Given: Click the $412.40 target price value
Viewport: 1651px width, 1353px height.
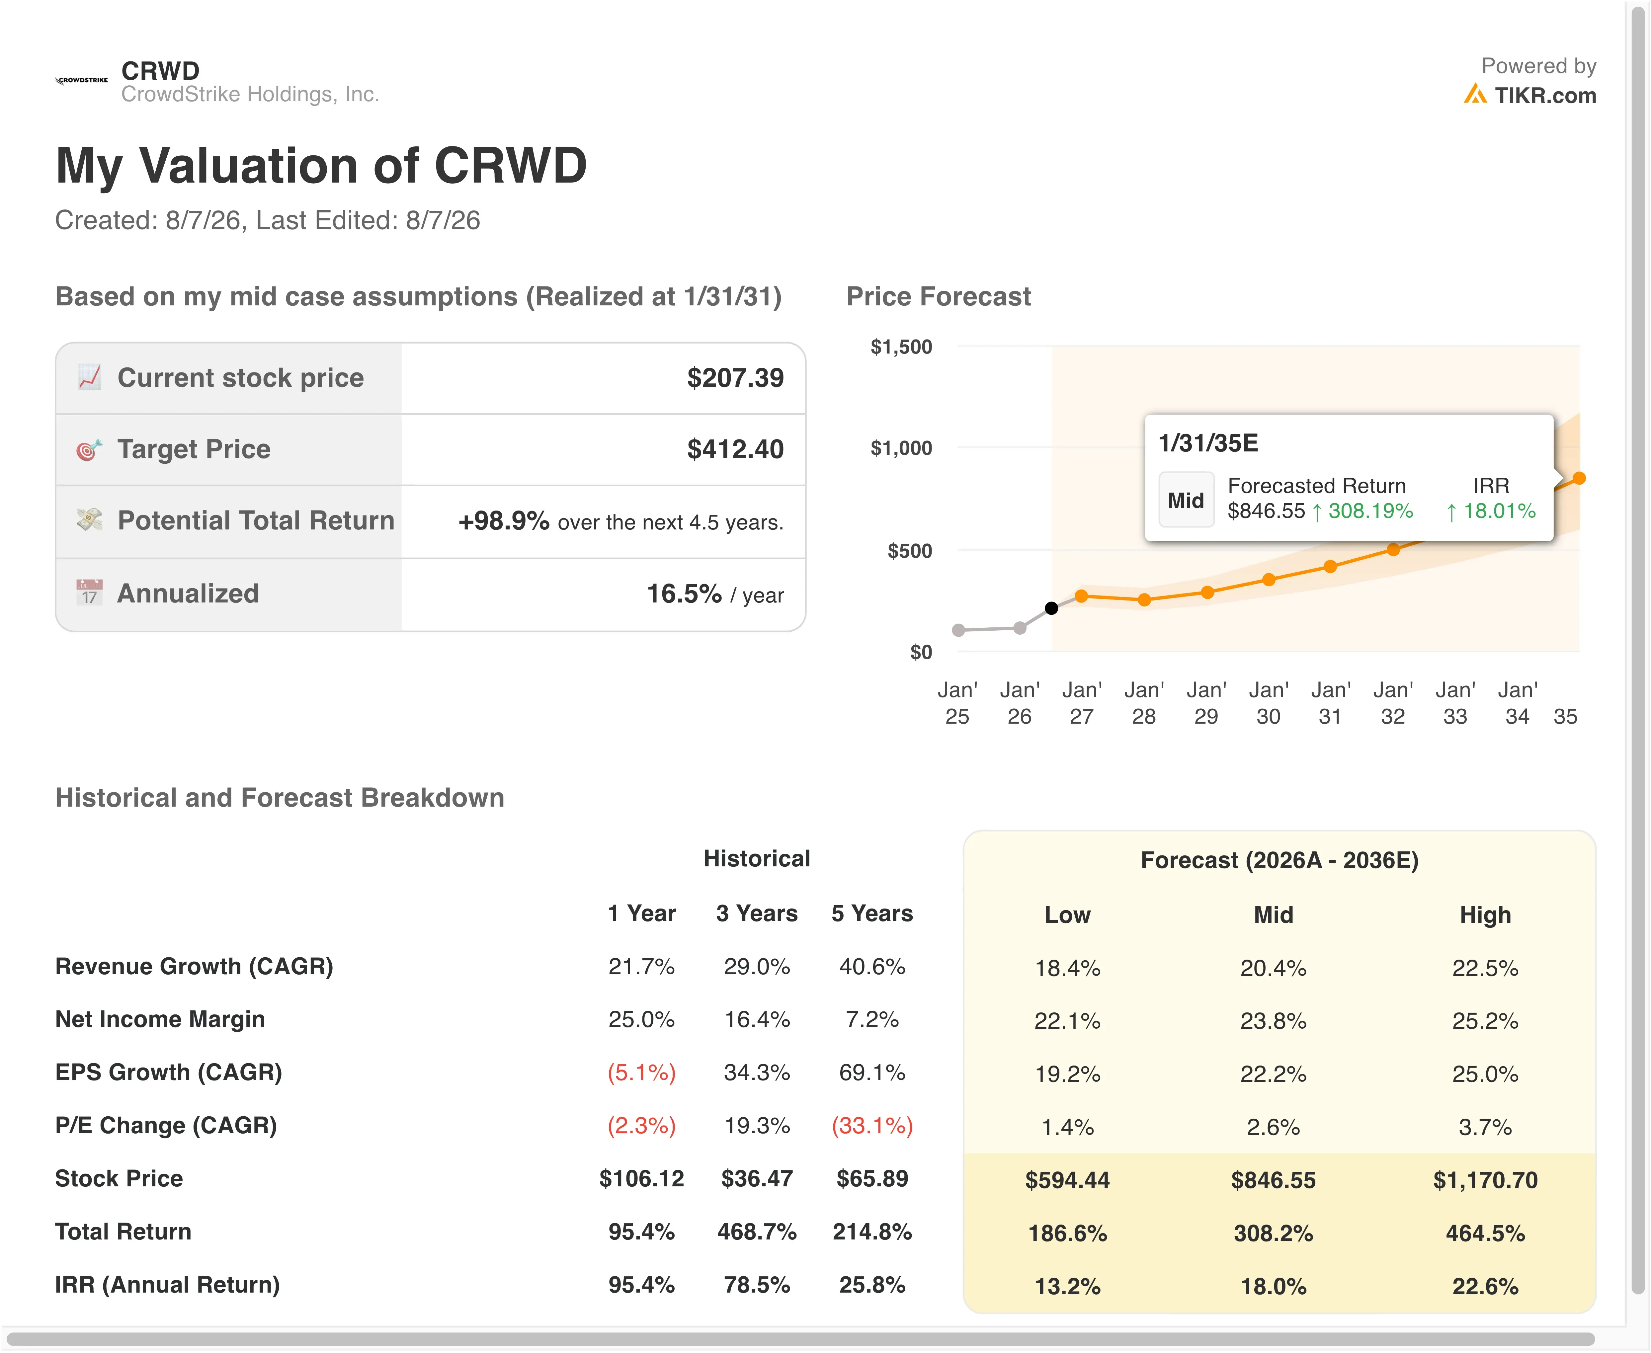Looking at the screenshot, I should (x=735, y=450).
